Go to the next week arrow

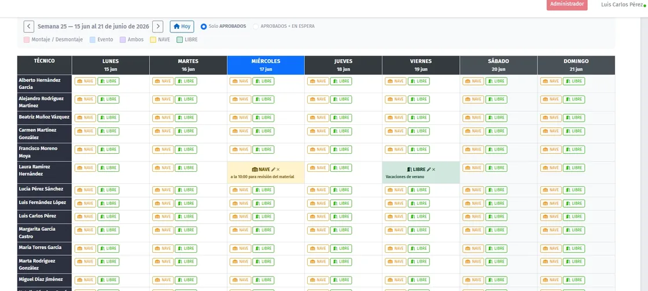(x=157, y=27)
